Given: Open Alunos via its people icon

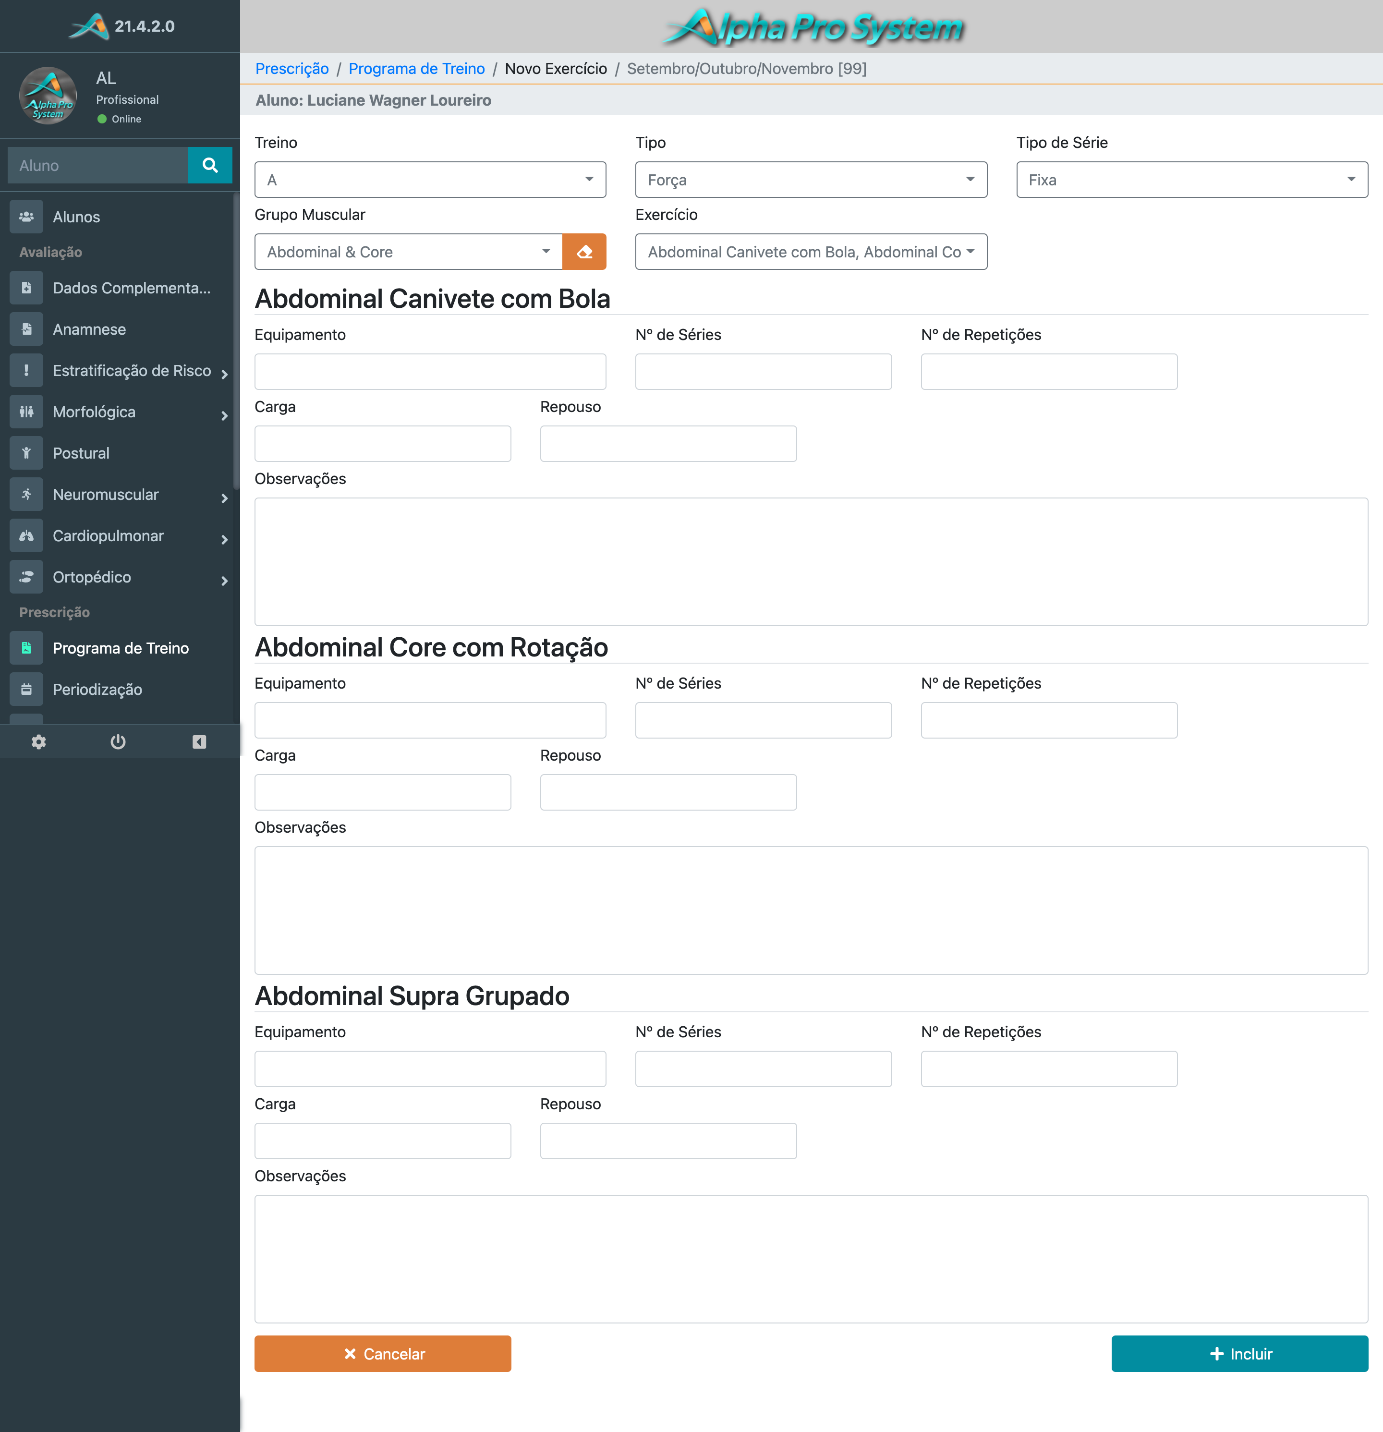Looking at the screenshot, I should [x=26, y=216].
